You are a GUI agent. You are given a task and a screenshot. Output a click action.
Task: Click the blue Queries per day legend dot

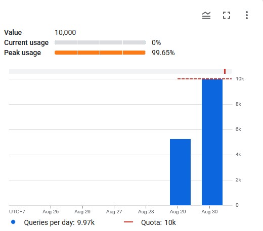13,222
